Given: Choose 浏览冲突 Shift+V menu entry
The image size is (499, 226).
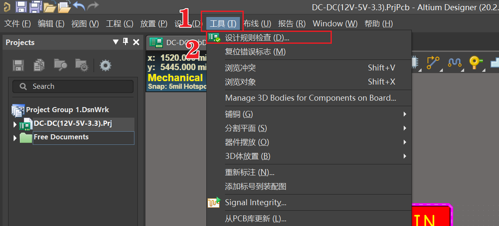Looking at the screenshot, I should click(309, 68).
